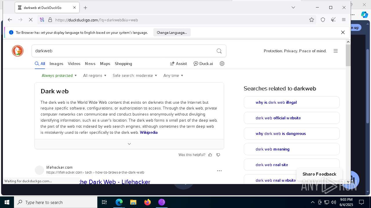
Task: Switch to the Maps tab
Action: [105, 64]
